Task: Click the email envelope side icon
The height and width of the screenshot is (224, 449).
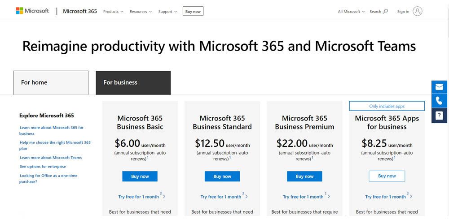Action: [439, 87]
